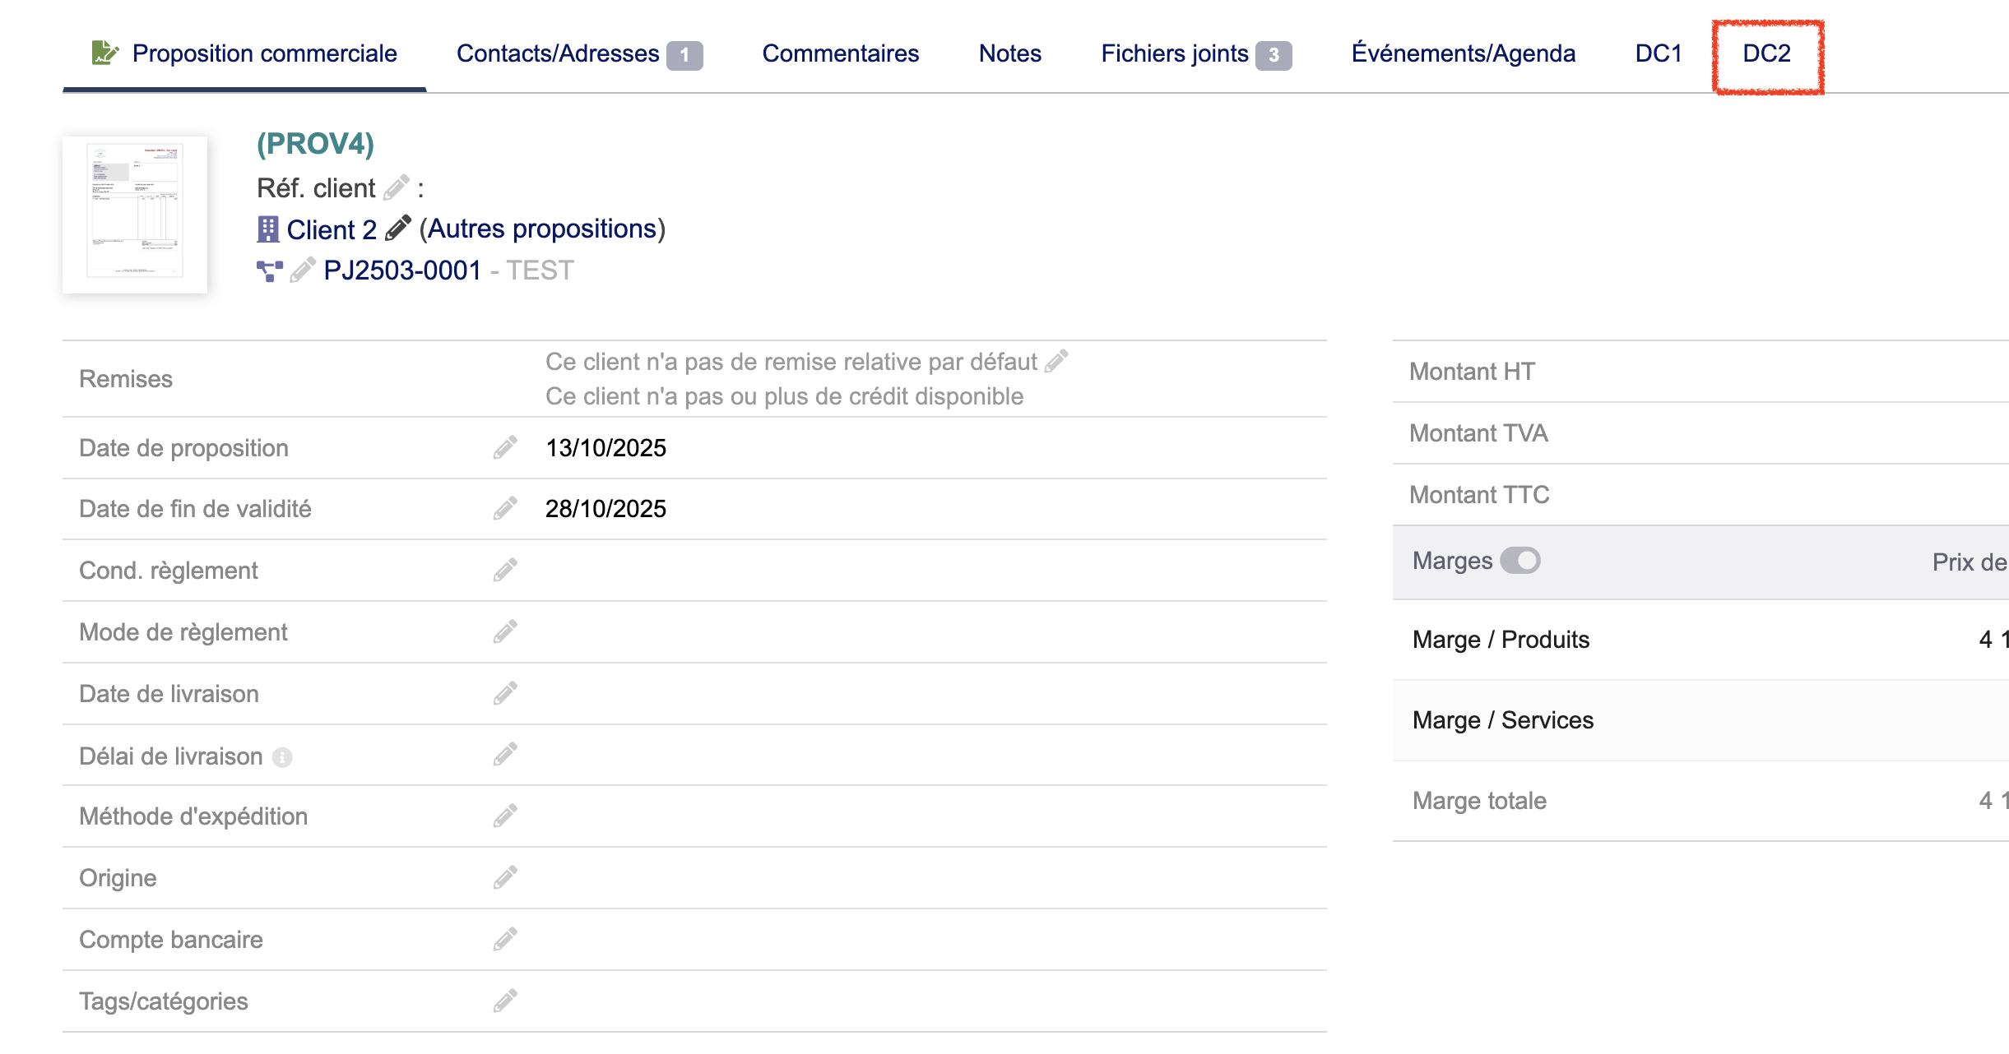Edit the Cond. règlement field
This screenshot has width=2009, height=1054.
[505, 571]
